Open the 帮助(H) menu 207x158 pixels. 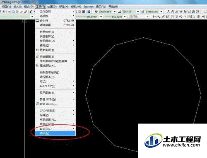[x=113, y=7]
